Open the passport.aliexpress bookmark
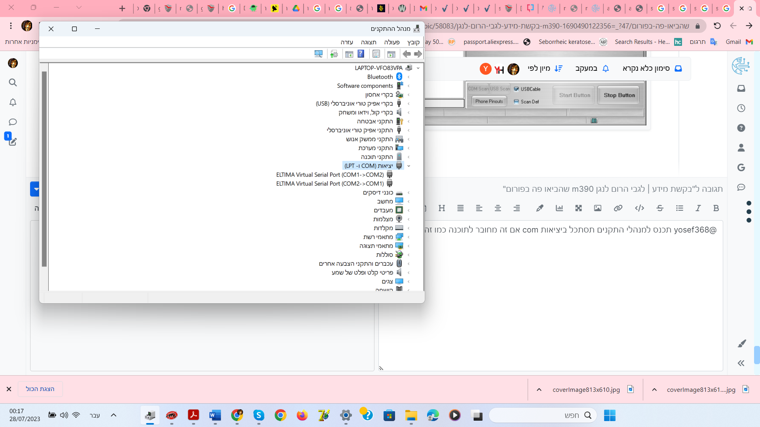760x427 pixels. pos(496,42)
